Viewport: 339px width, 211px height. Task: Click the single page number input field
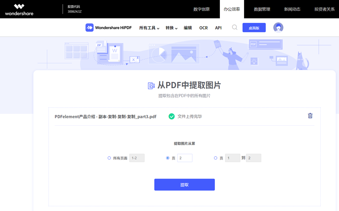click(x=185, y=158)
